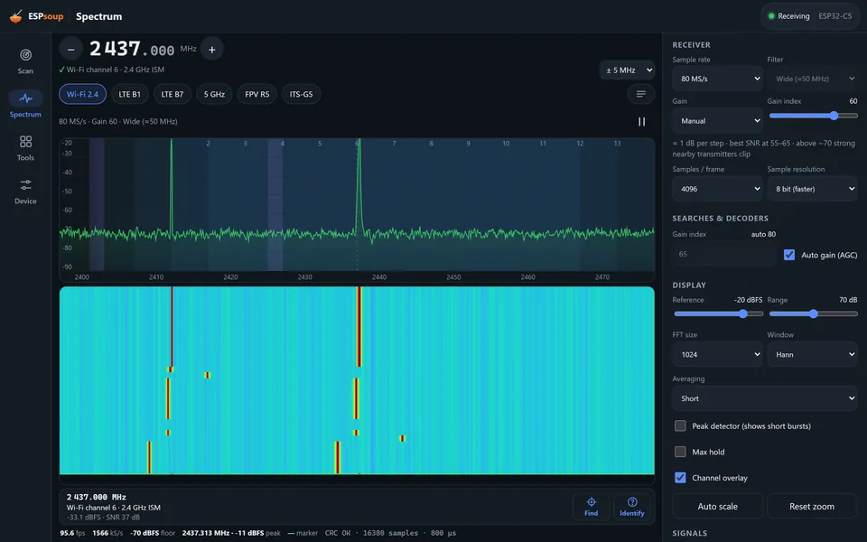Open the Window function Hann dropdown
The image size is (867, 542).
coord(812,354)
